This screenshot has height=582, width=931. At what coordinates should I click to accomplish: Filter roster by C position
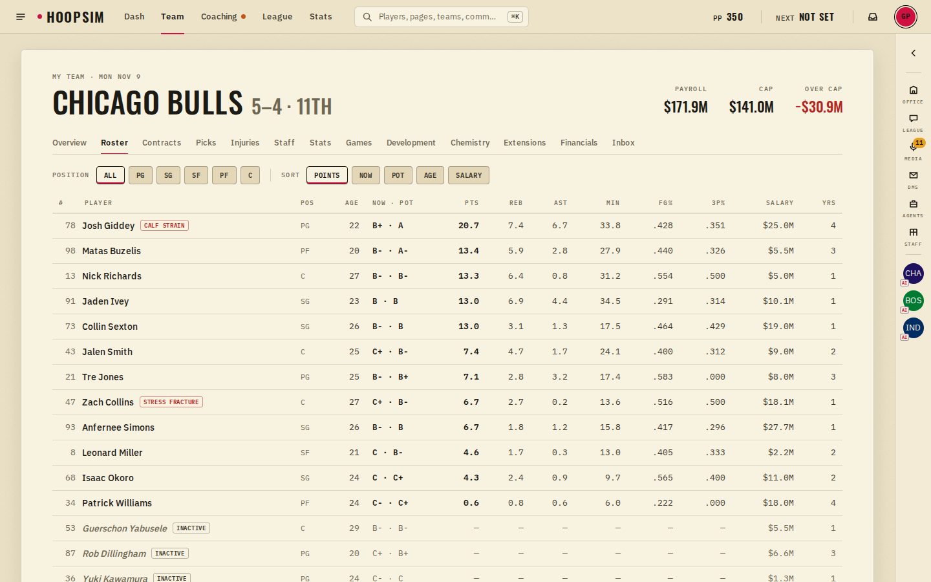point(250,175)
